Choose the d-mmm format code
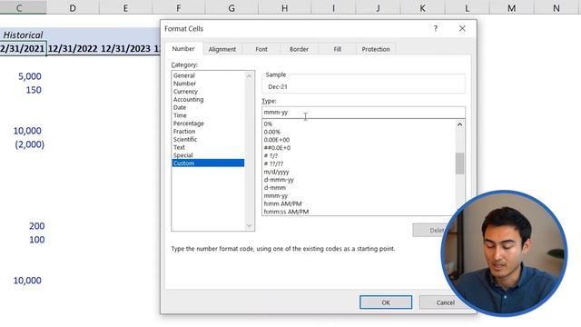 point(359,188)
